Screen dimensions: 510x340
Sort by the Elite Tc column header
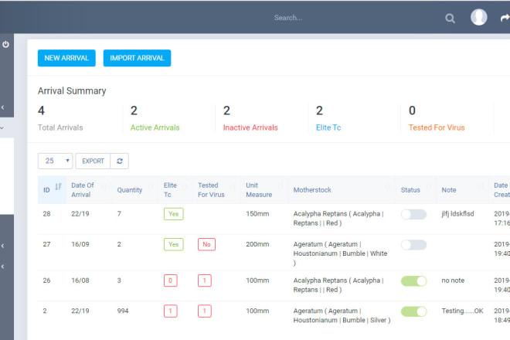(x=175, y=189)
